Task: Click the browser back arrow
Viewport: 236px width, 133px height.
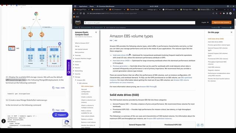Action: click(74, 13)
